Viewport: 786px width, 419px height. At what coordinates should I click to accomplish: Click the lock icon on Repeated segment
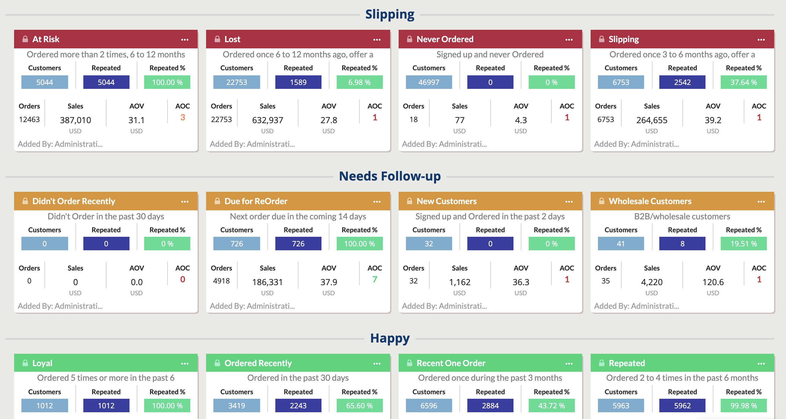[x=601, y=363]
